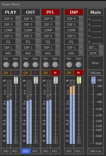106x156 pixels.
Task: Expand the Main RCM dropdown arrow
Action: (101, 53)
